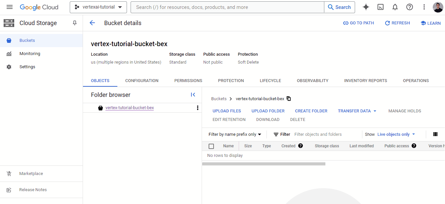Activate Cloud Shell terminal icon
The width and height of the screenshot is (445, 204).
(x=381, y=7)
